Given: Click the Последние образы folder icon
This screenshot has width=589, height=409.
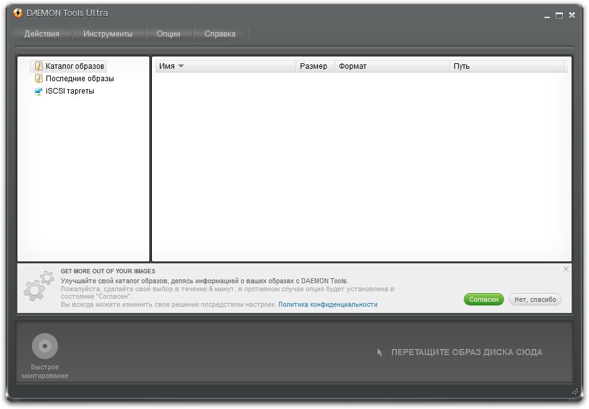Looking at the screenshot, I should 38,79.
